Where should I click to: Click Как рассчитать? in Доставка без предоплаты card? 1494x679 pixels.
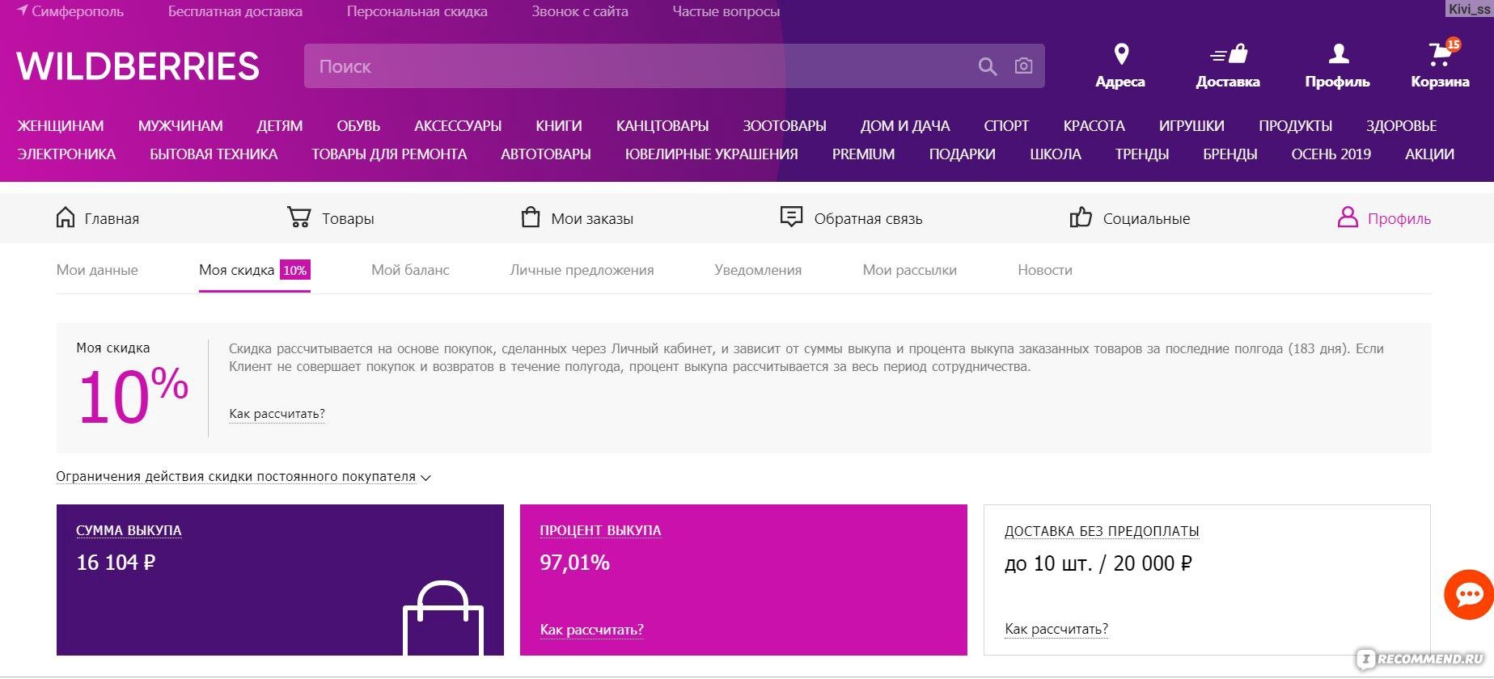click(x=1056, y=629)
